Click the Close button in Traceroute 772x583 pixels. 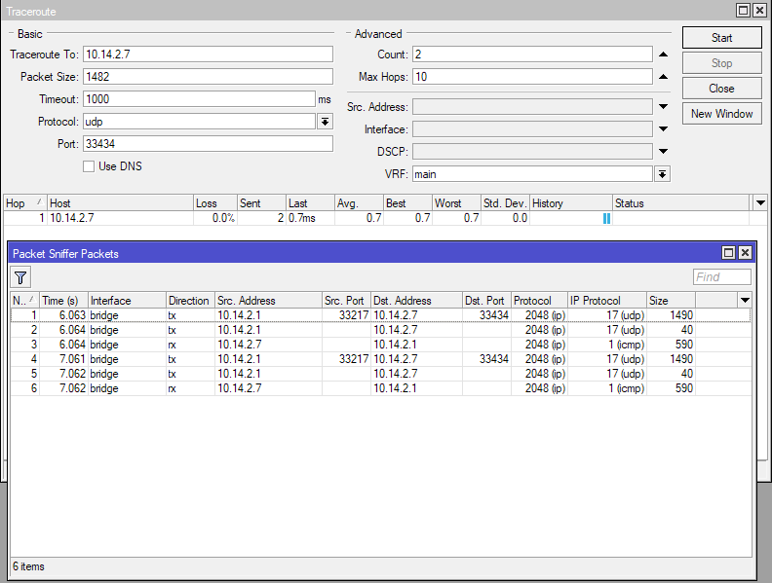pyautogui.click(x=721, y=89)
